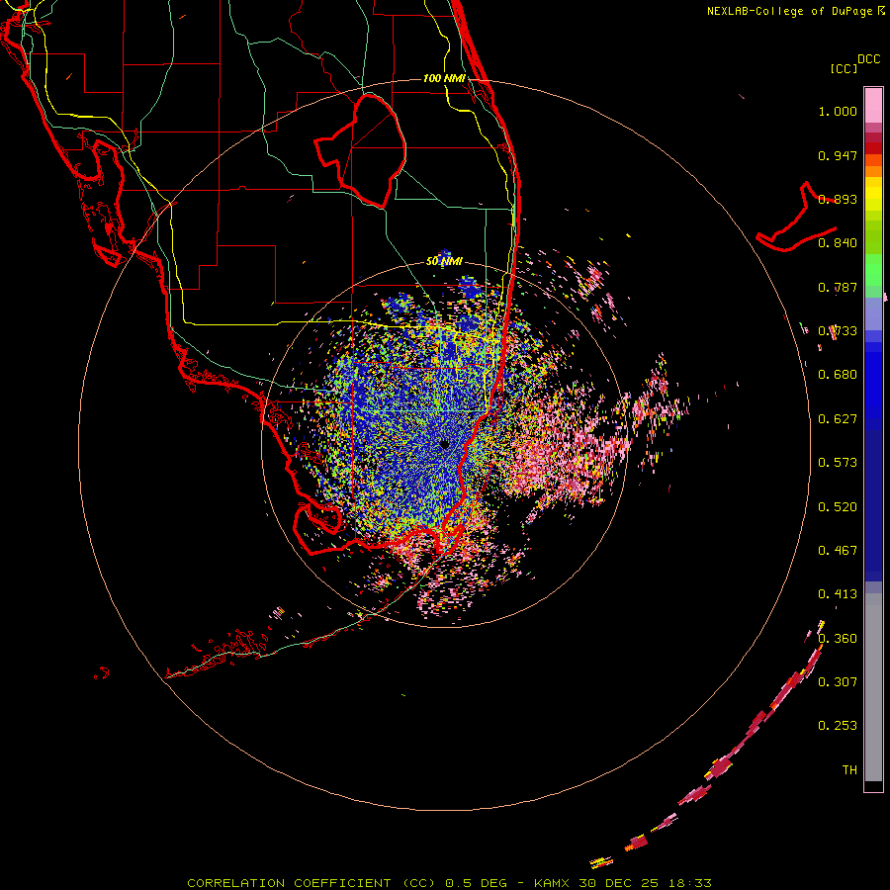Select the 0.680 legend value
Viewport: 890px width, 890px height.
click(838, 375)
